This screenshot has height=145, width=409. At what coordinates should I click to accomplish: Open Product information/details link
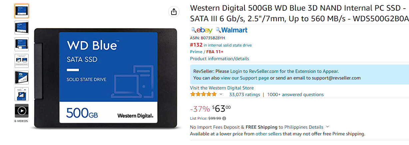tap(219, 59)
